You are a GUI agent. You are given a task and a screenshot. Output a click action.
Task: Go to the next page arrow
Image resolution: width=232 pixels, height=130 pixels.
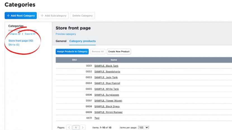click(83, 127)
